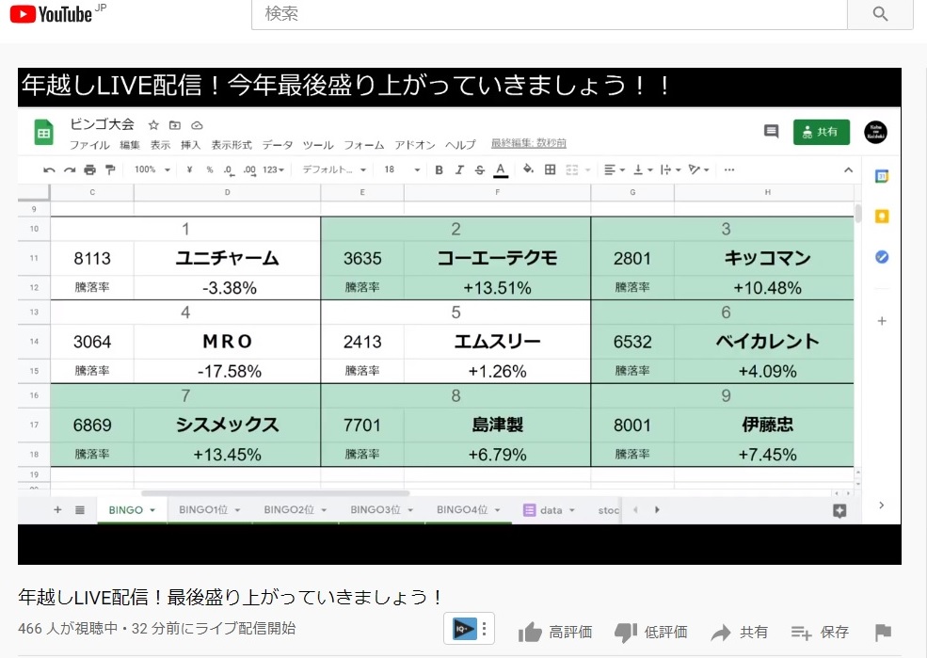Add a new sheet with plus icon
The height and width of the screenshot is (658, 927).
[x=57, y=509]
